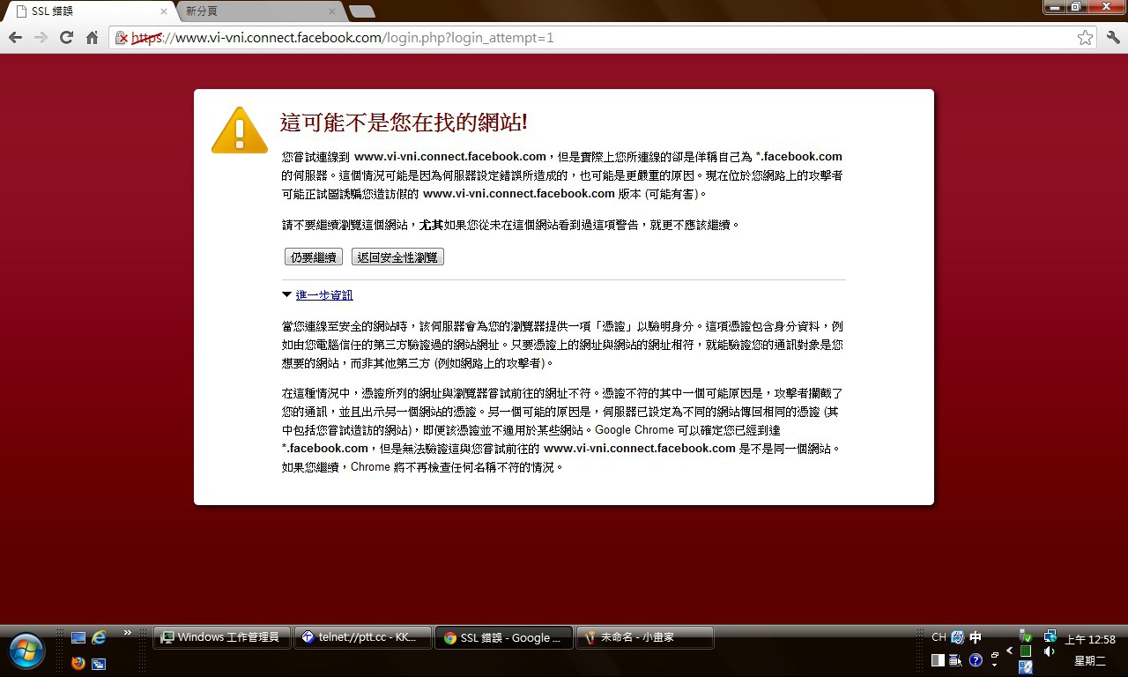Click Chrome's forward navigation arrow
This screenshot has height=677, width=1128.
click(x=41, y=37)
